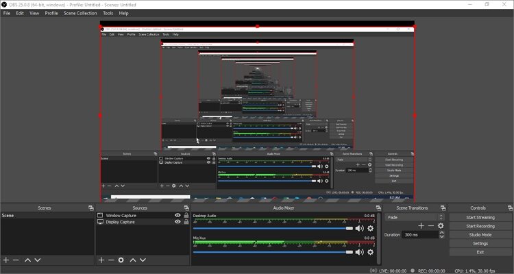Open the Scene Collection menu
The width and height of the screenshot is (514, 274).
[80, 13]
